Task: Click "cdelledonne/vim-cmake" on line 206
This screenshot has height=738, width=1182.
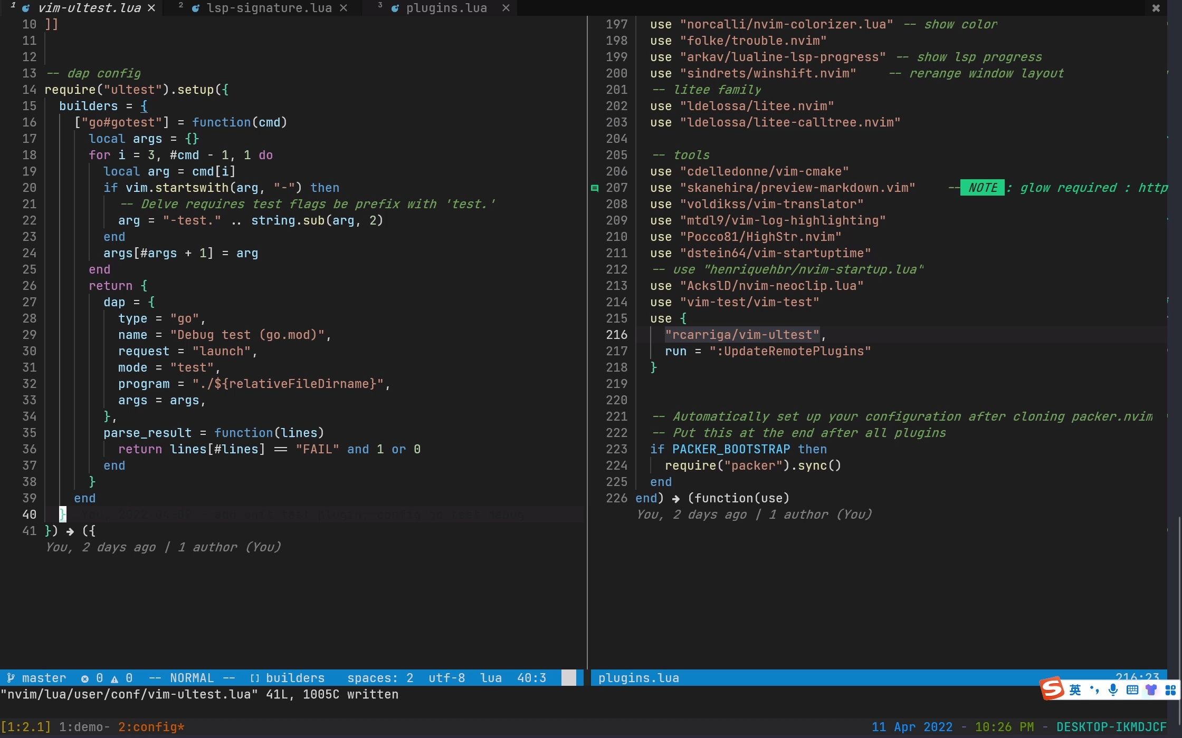Action: (764, 171)
